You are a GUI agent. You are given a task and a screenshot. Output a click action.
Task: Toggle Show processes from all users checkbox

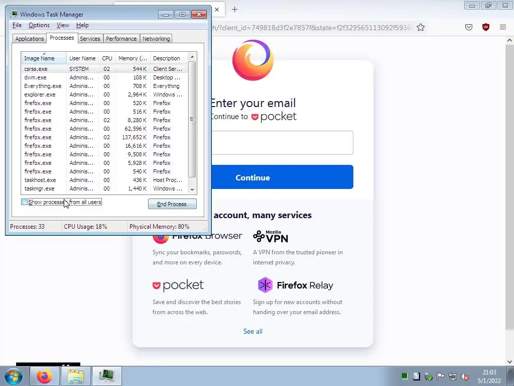coord(24,202)
